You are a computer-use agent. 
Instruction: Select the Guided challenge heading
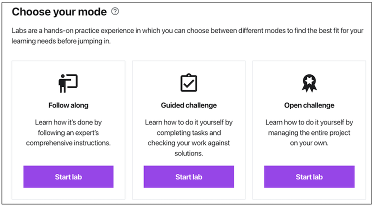pos(188,105)
